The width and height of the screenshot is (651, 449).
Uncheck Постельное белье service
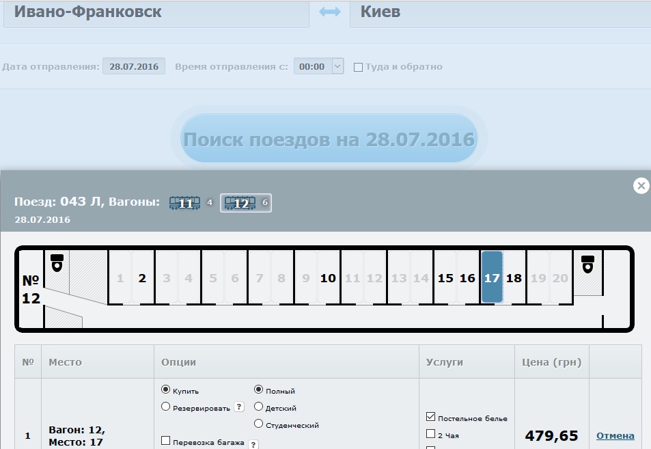430,417
